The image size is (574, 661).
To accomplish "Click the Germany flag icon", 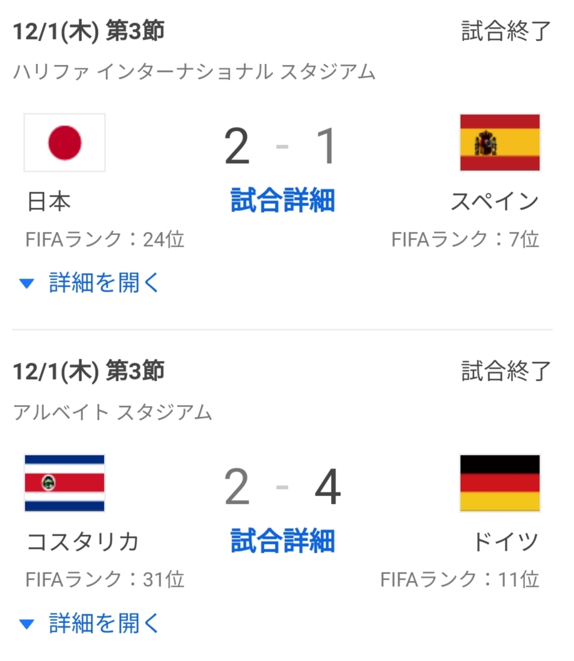I will (499, 483).
